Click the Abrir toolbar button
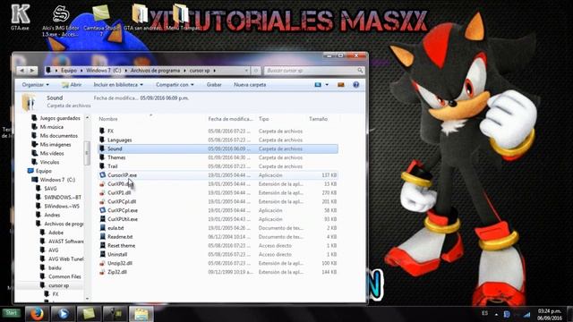This screenshot has height=322, width=573. coord(72,85)
